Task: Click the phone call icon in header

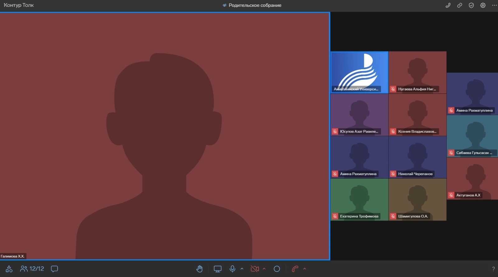Action: coord(448,5)
